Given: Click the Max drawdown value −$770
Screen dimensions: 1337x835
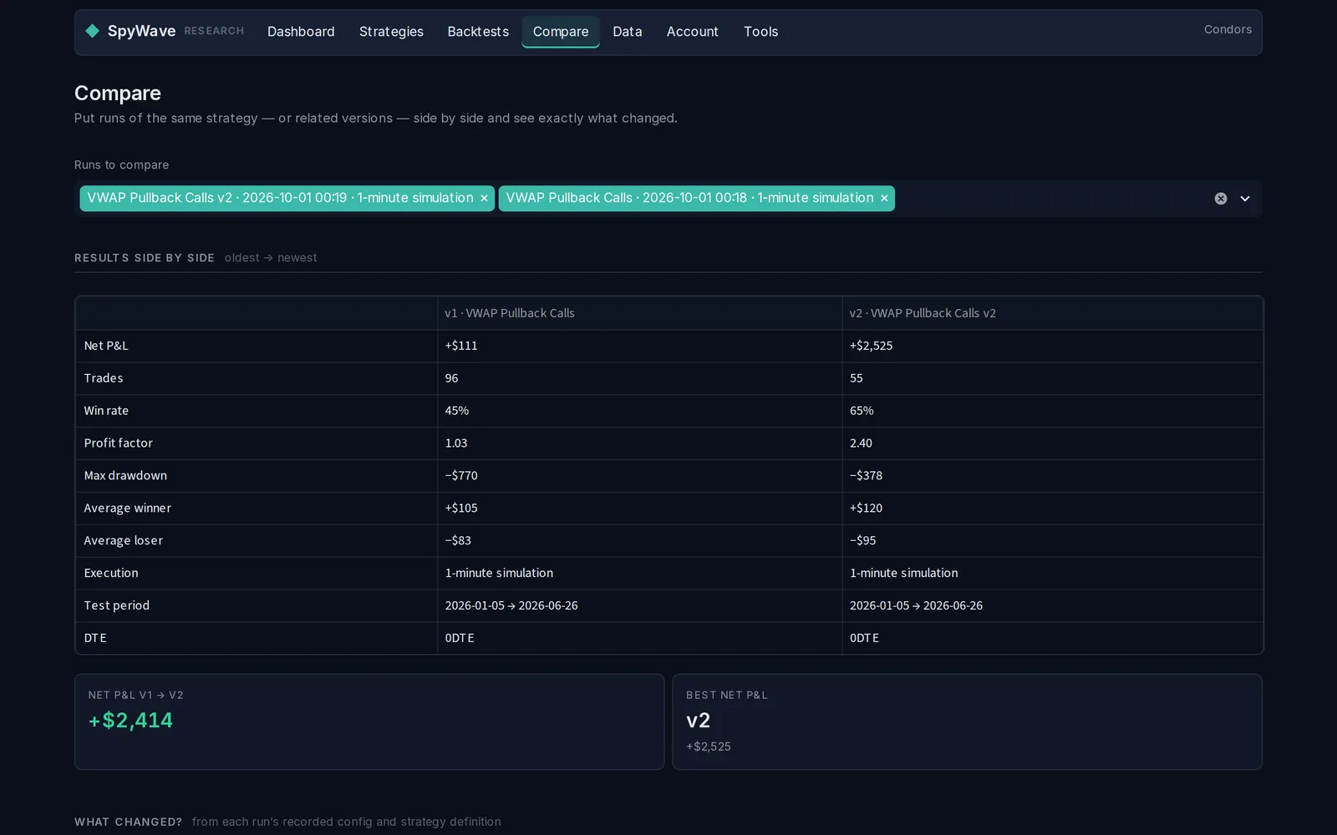Looking at the screenshot, I should pos(461,476).
